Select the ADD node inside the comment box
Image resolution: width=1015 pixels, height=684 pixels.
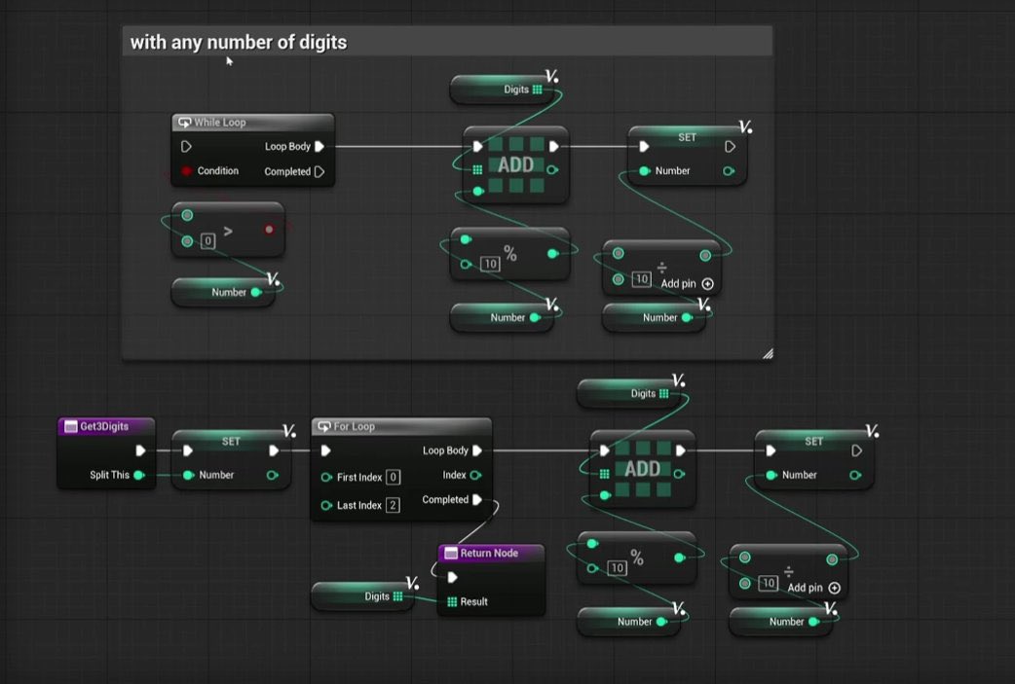click(x=516, y=164)
